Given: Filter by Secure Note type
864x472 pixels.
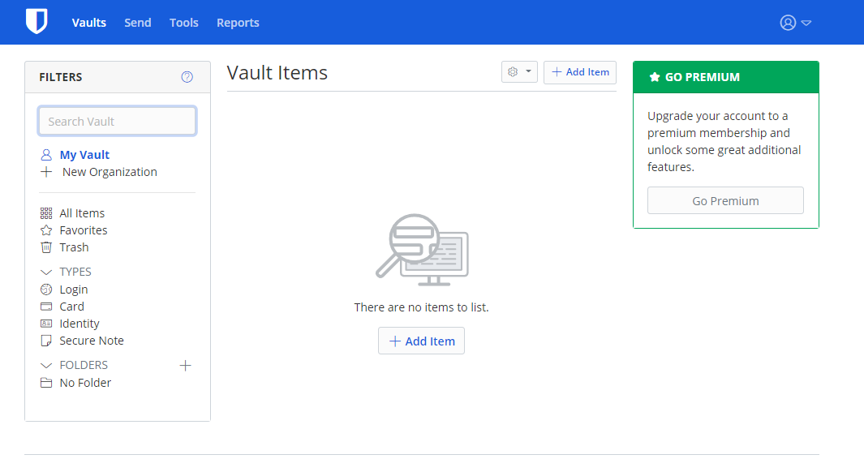Looking at the screenshot, I should tap(92, 341).
